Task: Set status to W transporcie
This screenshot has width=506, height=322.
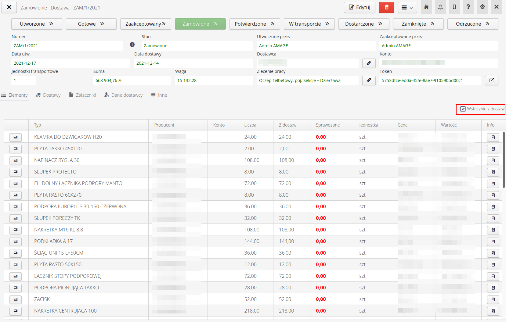Action: coord(309,24)
